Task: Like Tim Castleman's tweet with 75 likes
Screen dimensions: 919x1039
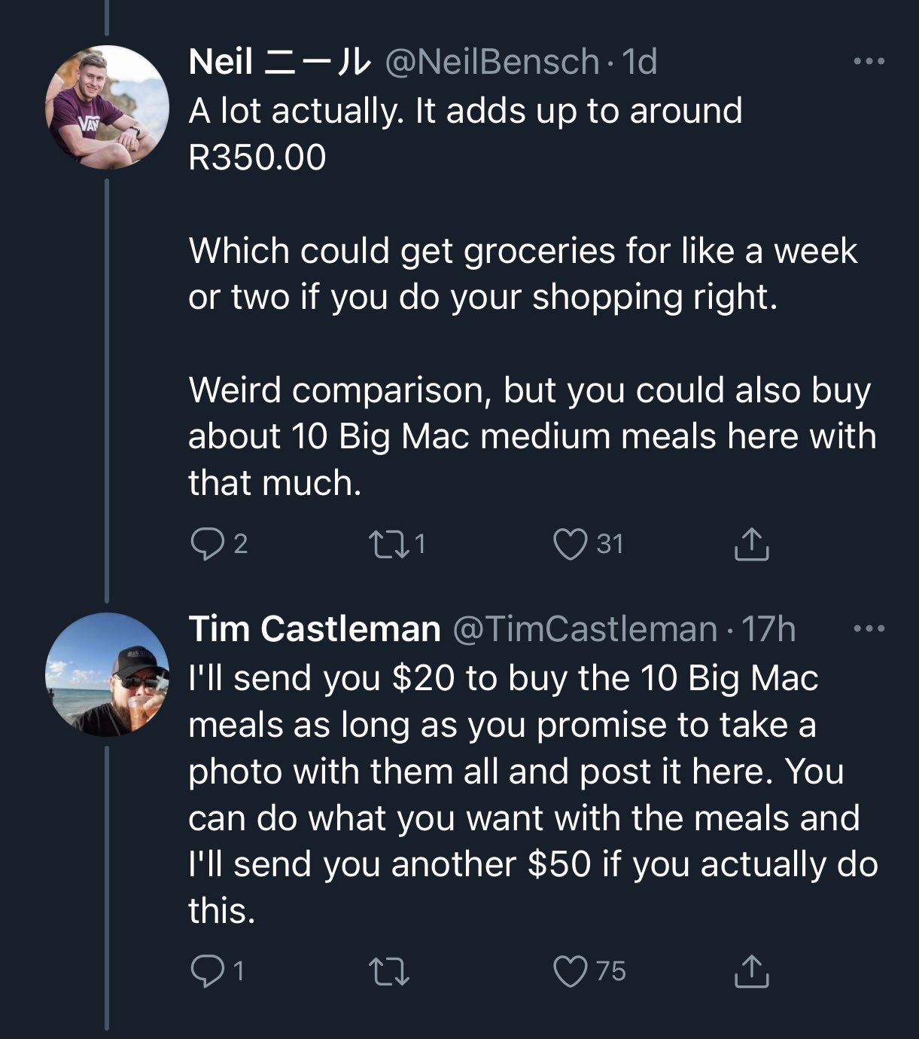Action: 570,971
